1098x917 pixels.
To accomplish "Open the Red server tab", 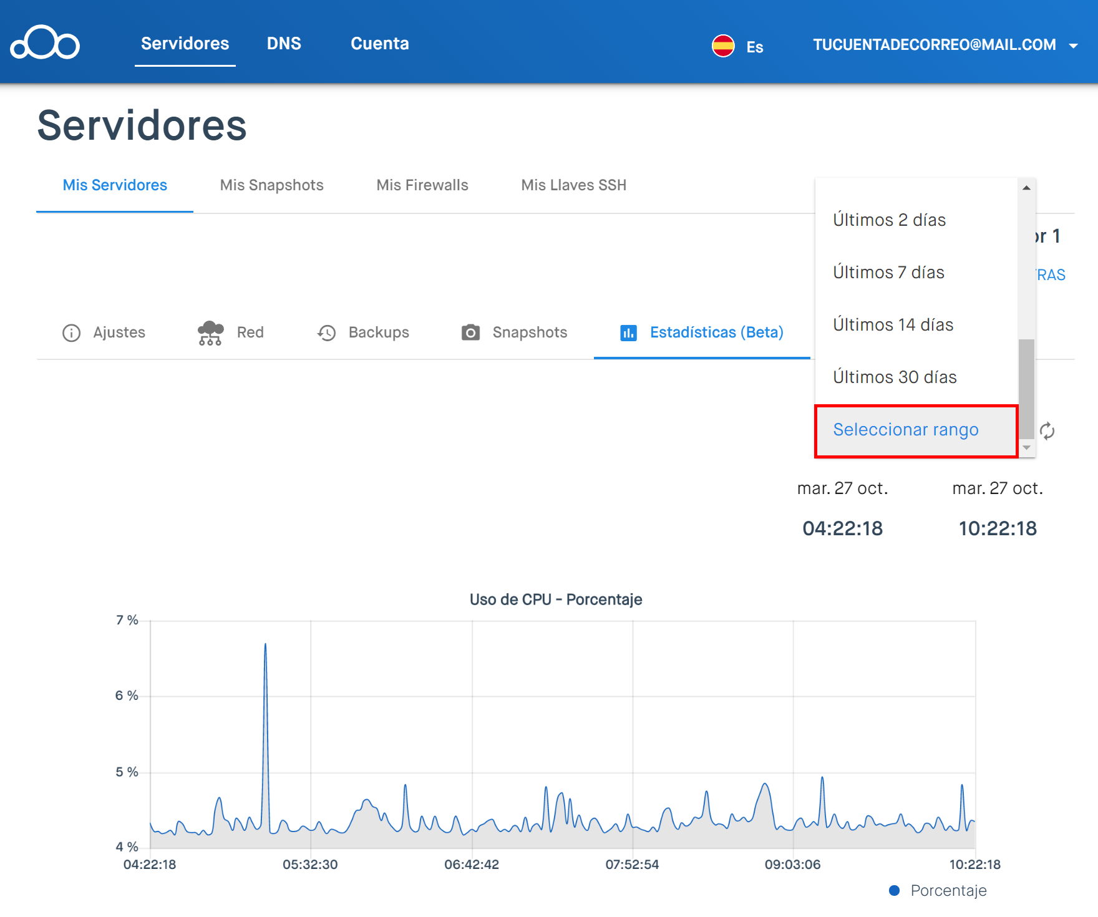I will click(x=231, y=332).
